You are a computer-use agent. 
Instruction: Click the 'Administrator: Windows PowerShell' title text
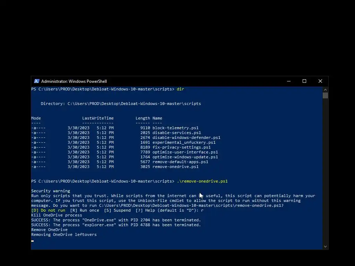tap(74, 81)
